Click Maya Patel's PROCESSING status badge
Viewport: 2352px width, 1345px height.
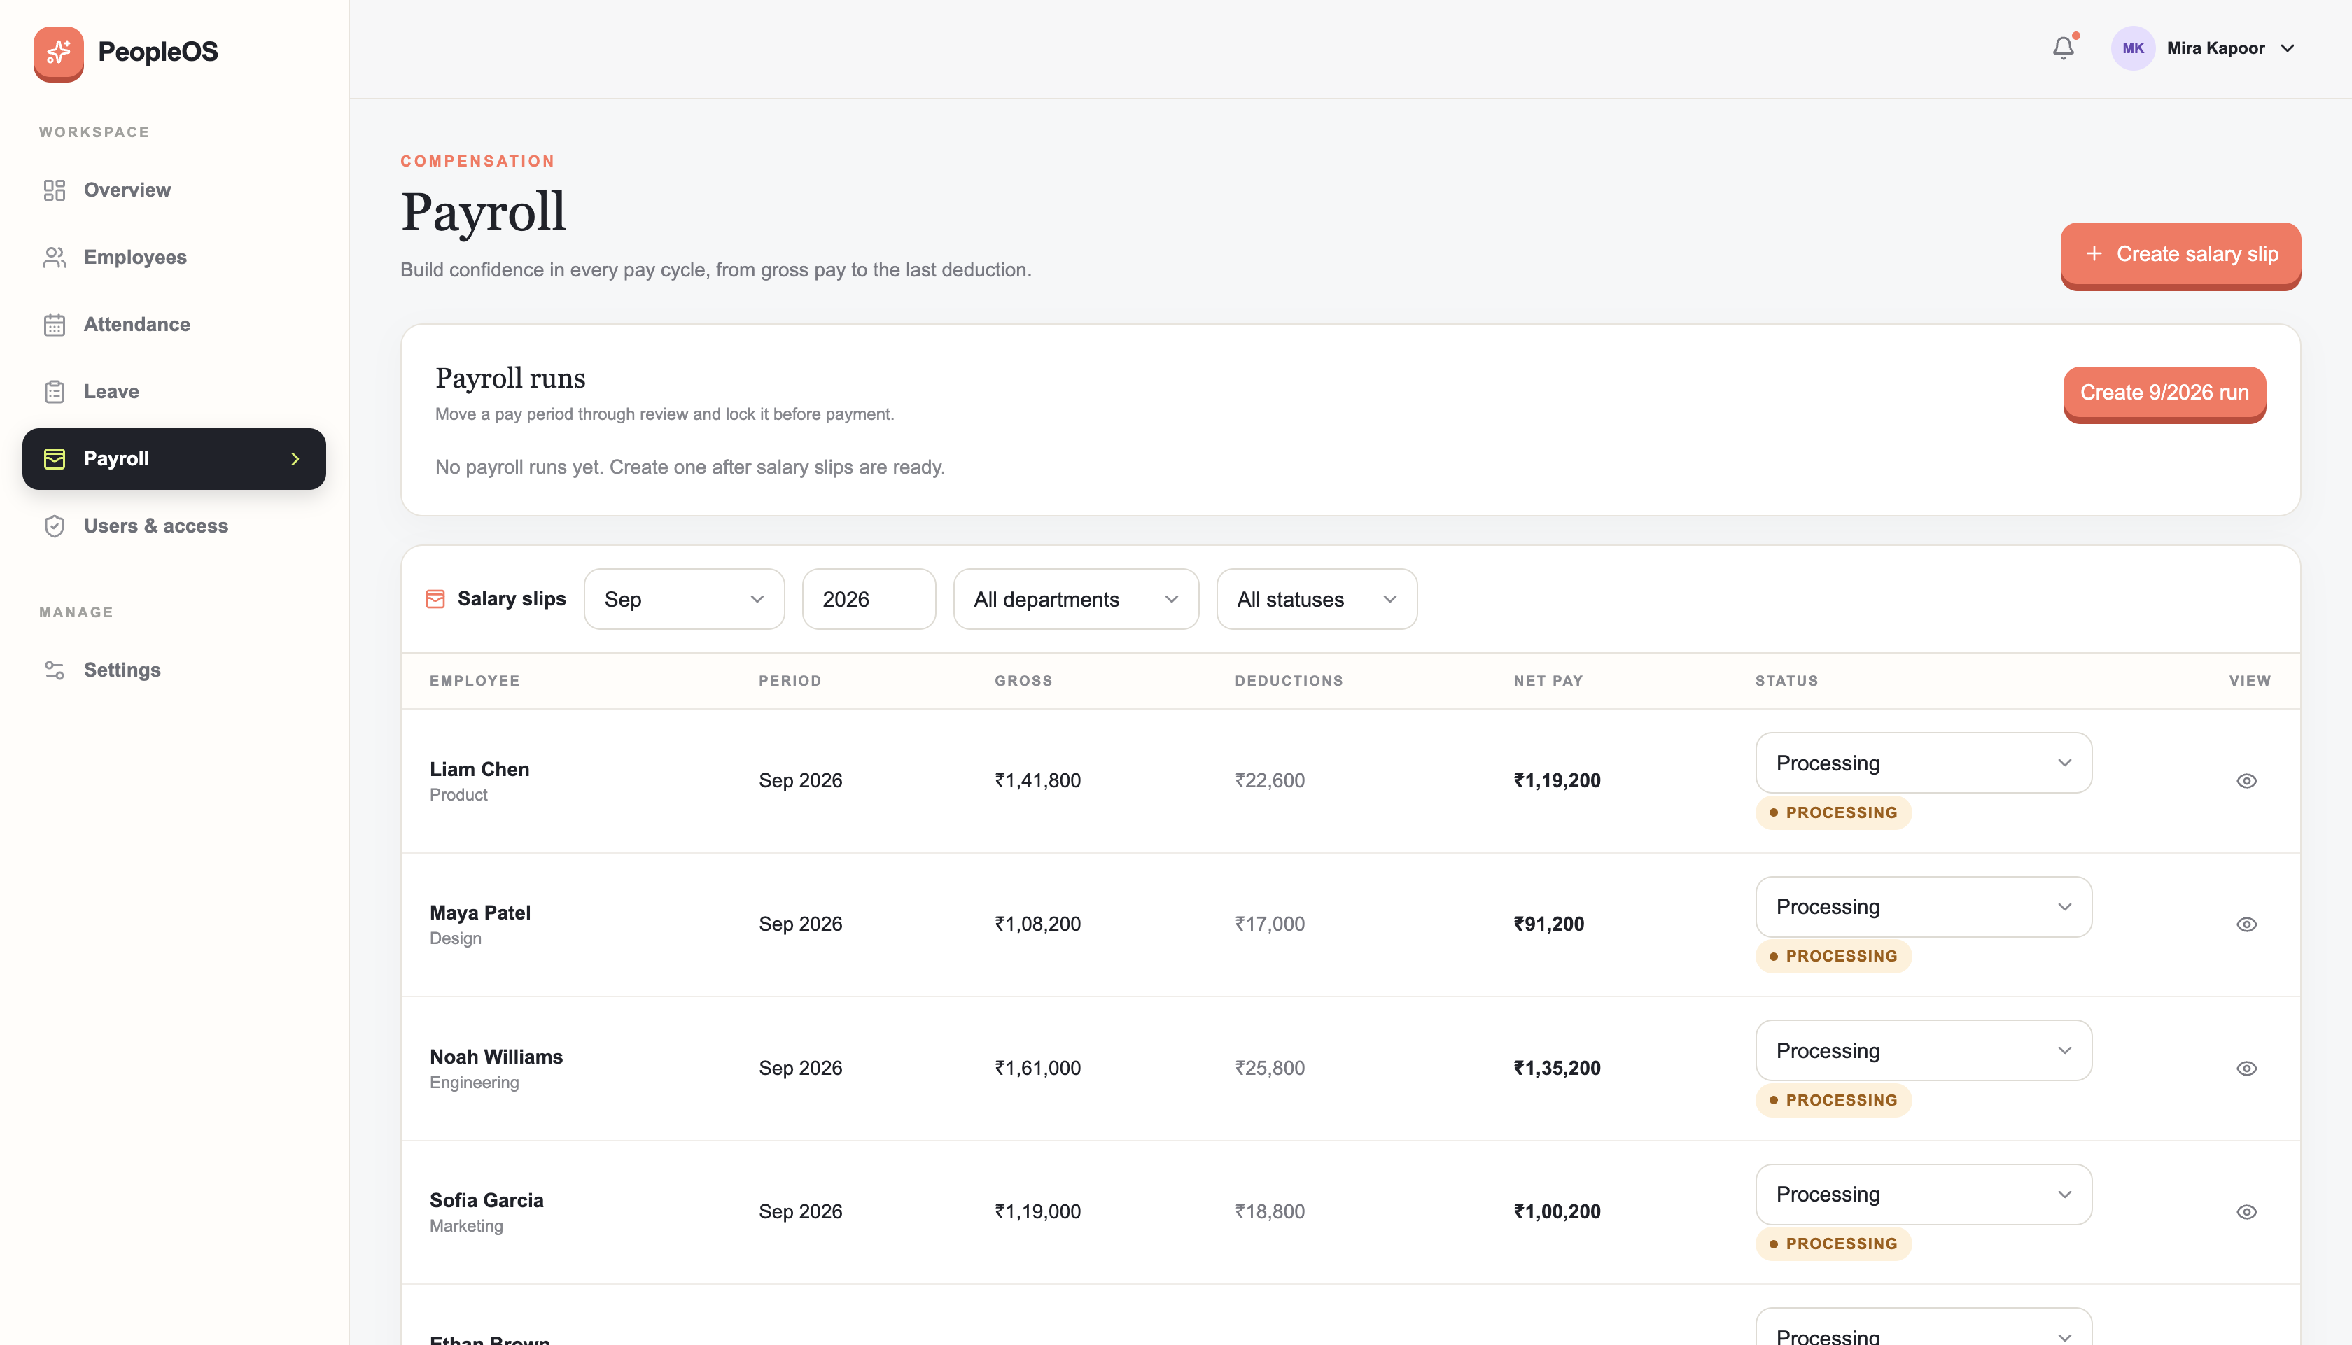(x=1833, y=956)
